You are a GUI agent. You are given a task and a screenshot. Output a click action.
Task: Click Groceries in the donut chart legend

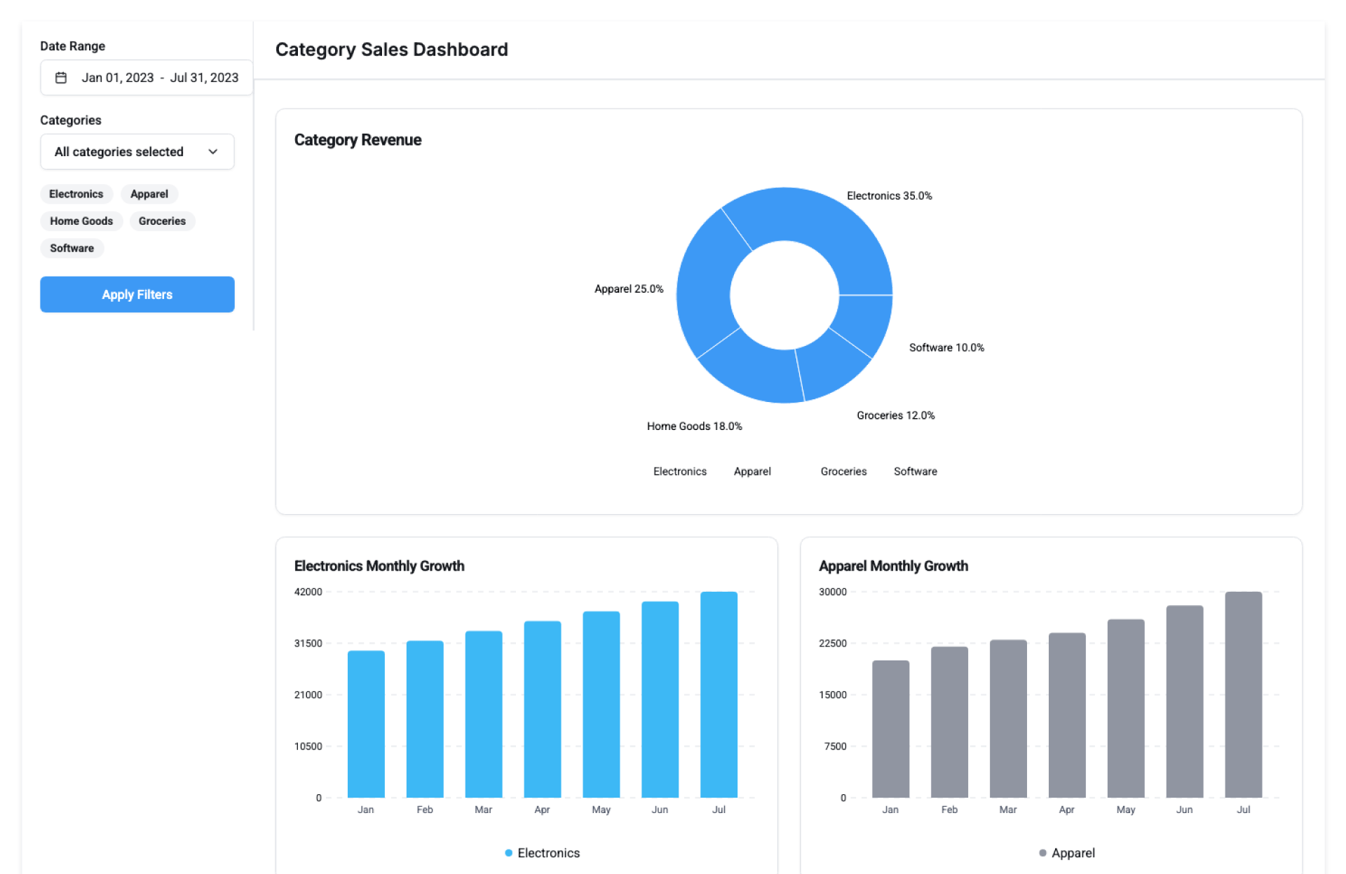(843, 472)
